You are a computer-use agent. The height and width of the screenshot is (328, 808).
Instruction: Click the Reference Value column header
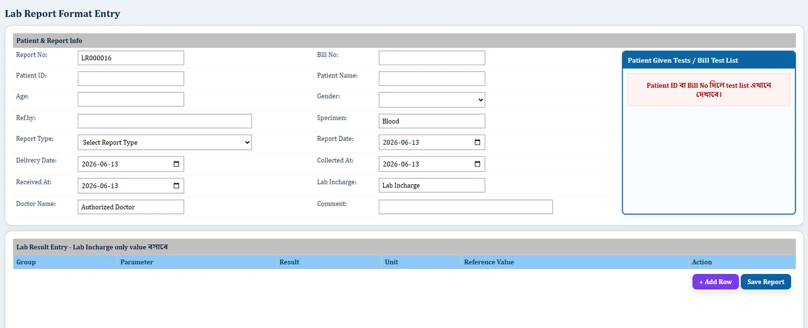tap(575, 262)
